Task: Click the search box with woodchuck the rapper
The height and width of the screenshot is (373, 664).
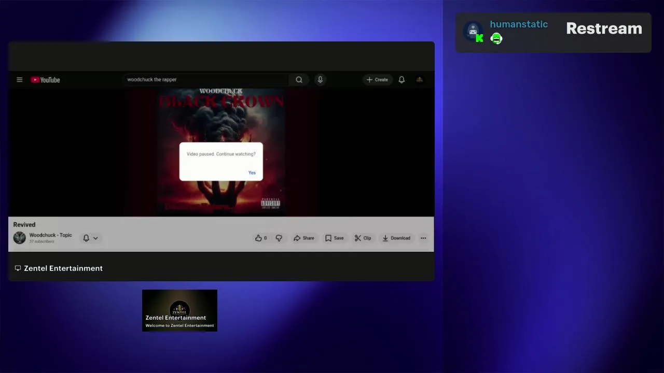Action: pyautogui.click(x=206, y=80)
